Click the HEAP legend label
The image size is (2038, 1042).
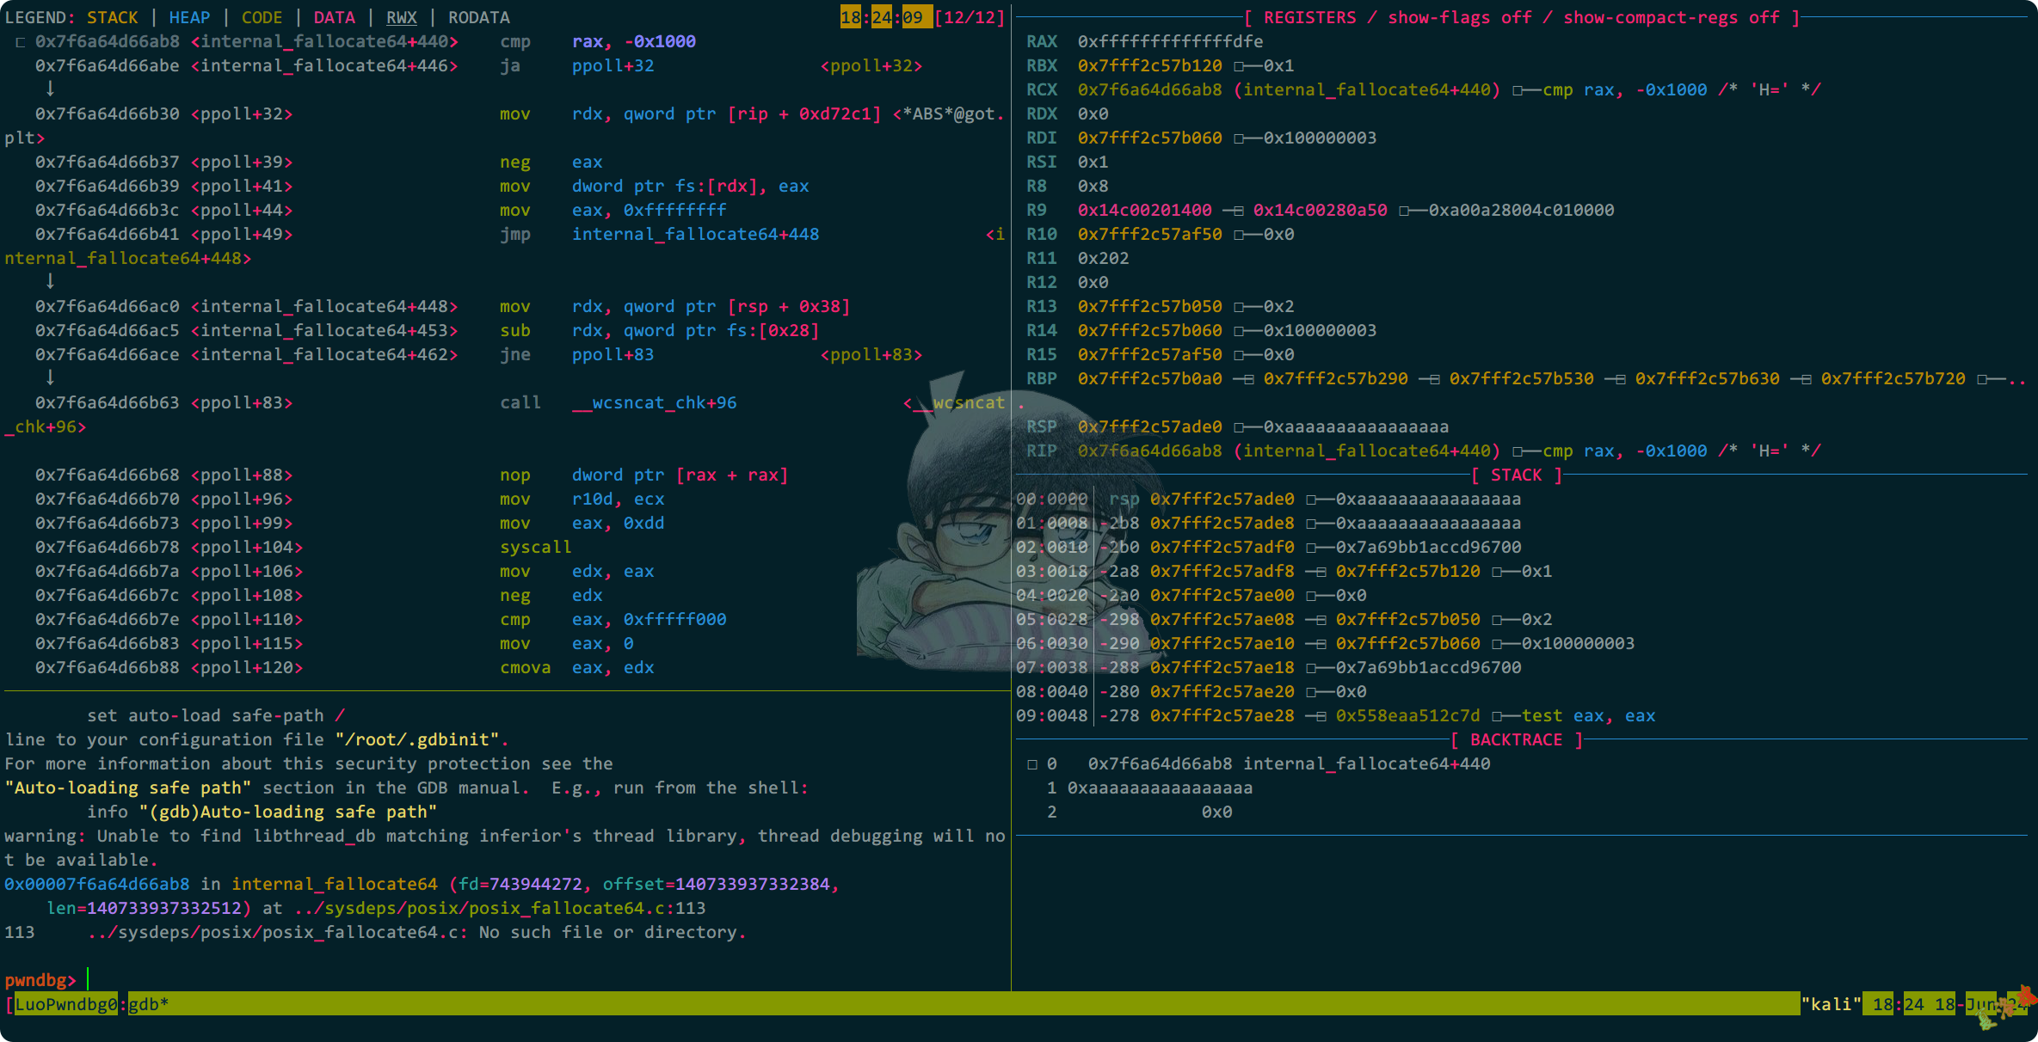click(x=189, y=17)
